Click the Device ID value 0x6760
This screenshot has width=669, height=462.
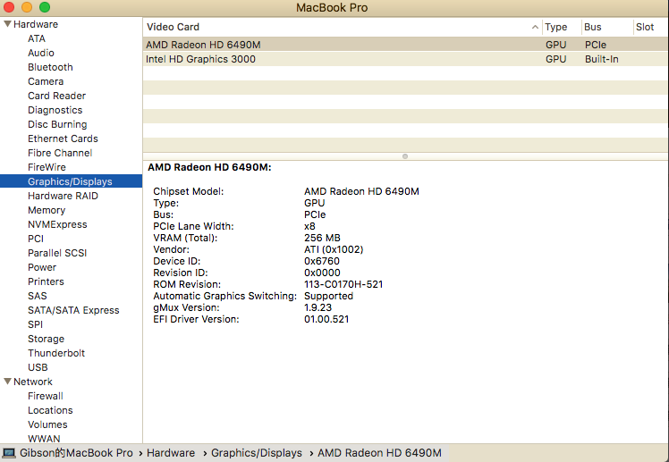coord(322,261)
